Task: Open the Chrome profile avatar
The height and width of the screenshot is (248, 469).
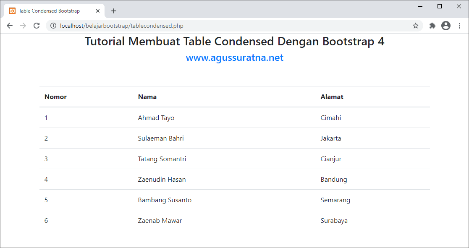Action: pos(445,26)
